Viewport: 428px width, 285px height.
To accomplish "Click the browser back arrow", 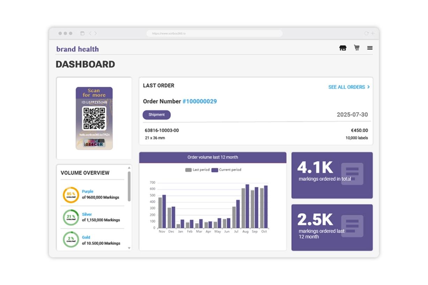I will (x=90, y=33).
